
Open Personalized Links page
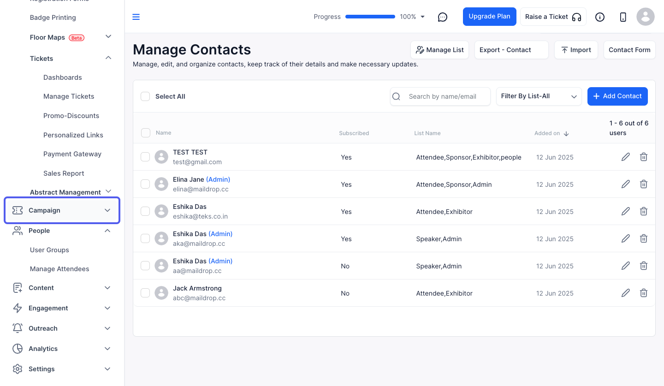coord(73,135)
